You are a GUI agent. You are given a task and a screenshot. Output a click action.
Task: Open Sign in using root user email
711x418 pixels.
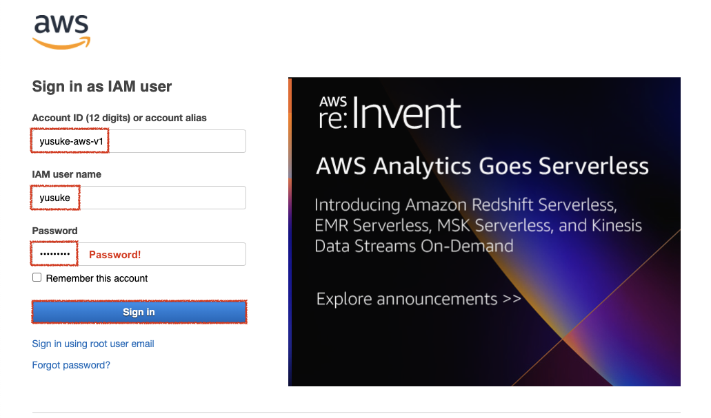tap(93, 344)
